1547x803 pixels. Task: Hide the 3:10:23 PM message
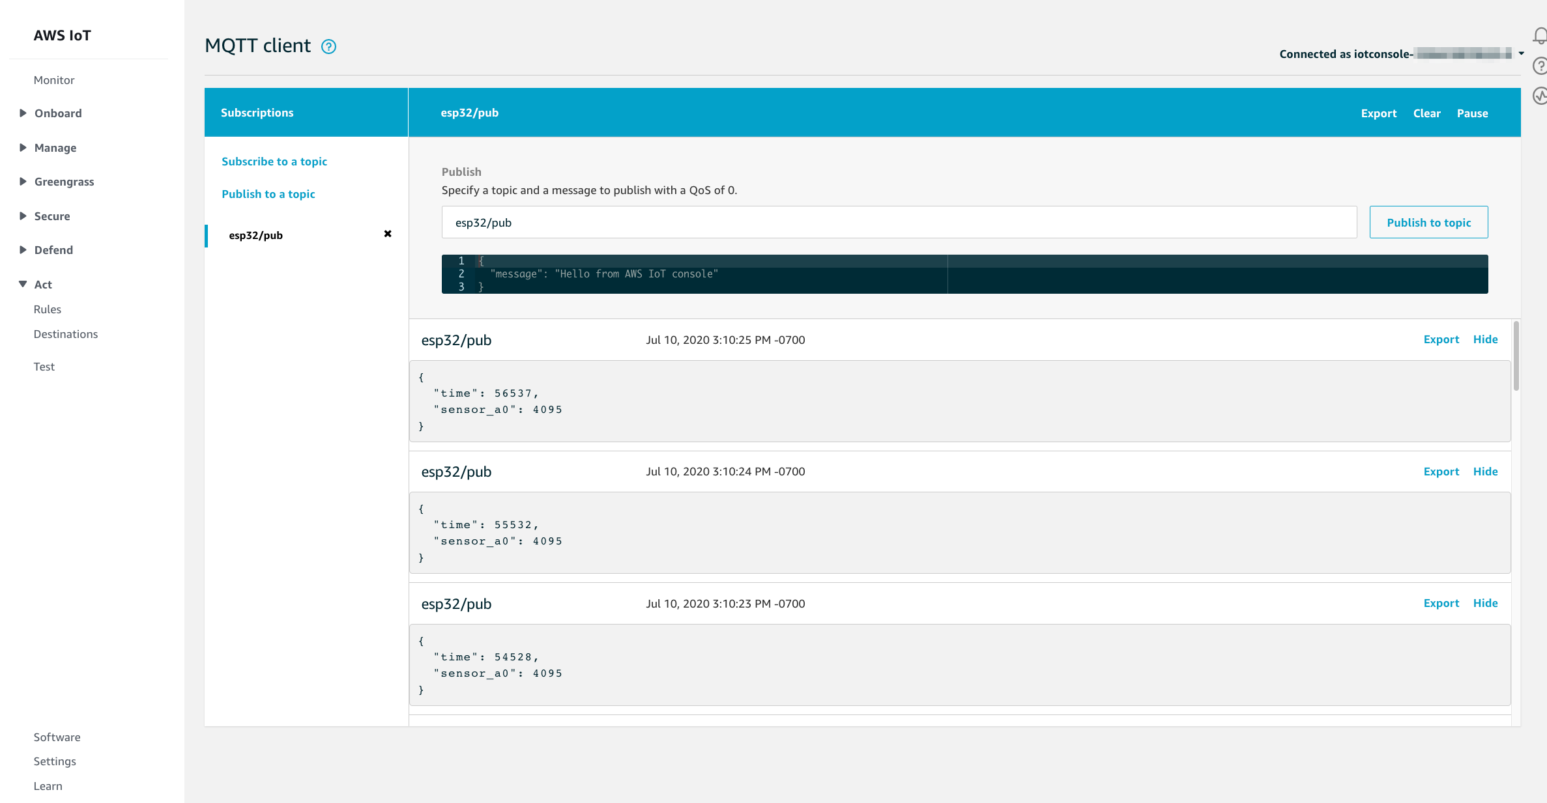coord(1486,603)
